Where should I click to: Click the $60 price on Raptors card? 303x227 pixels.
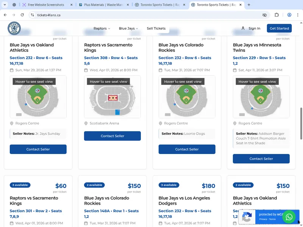click(x=61, y=186)
